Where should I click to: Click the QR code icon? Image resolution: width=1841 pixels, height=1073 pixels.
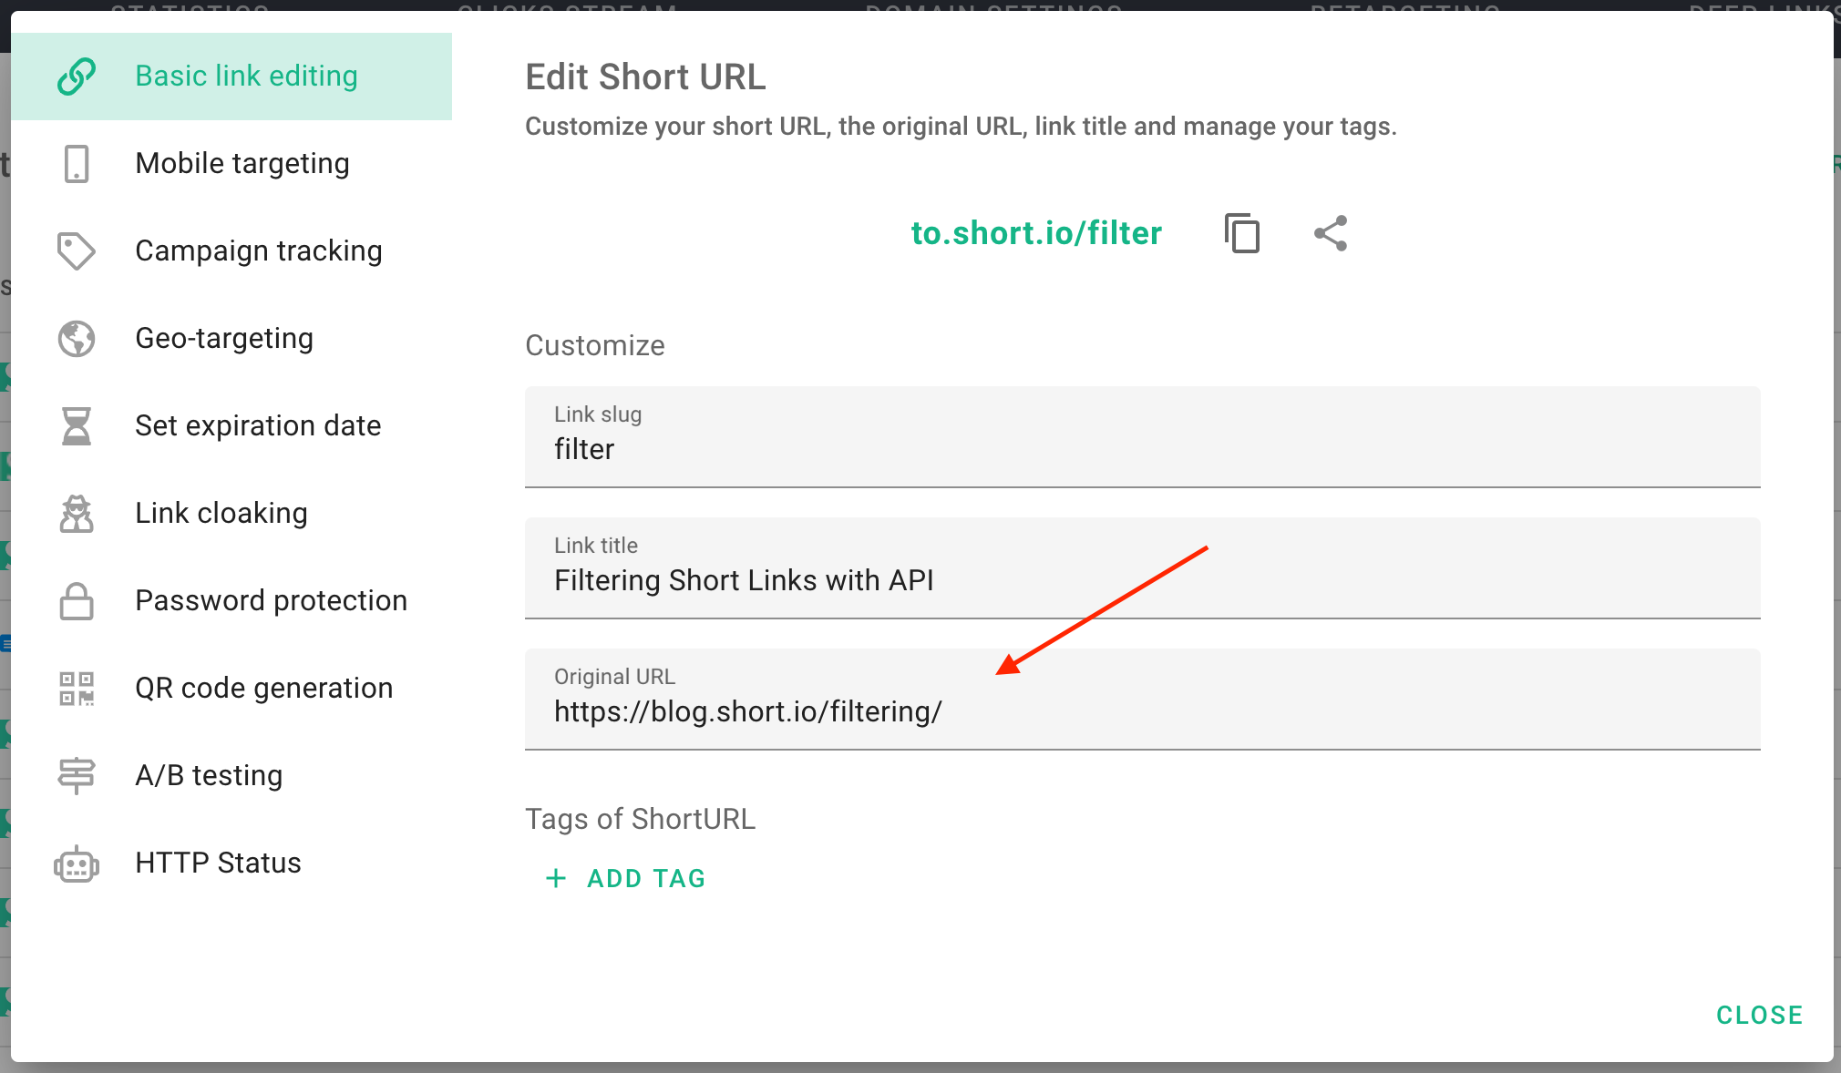pyautogui.click(x=77, y=689)
